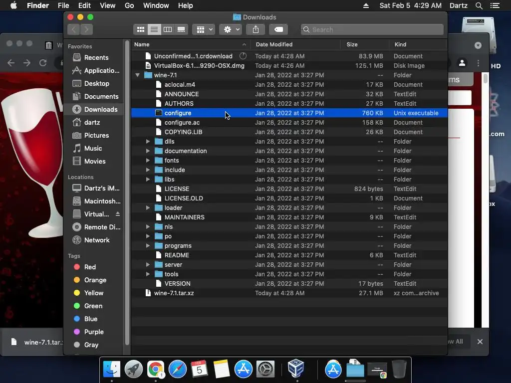Filter by the Green tag
The height and width of the screenshot is (383, 511).
[x=94, y=306]
